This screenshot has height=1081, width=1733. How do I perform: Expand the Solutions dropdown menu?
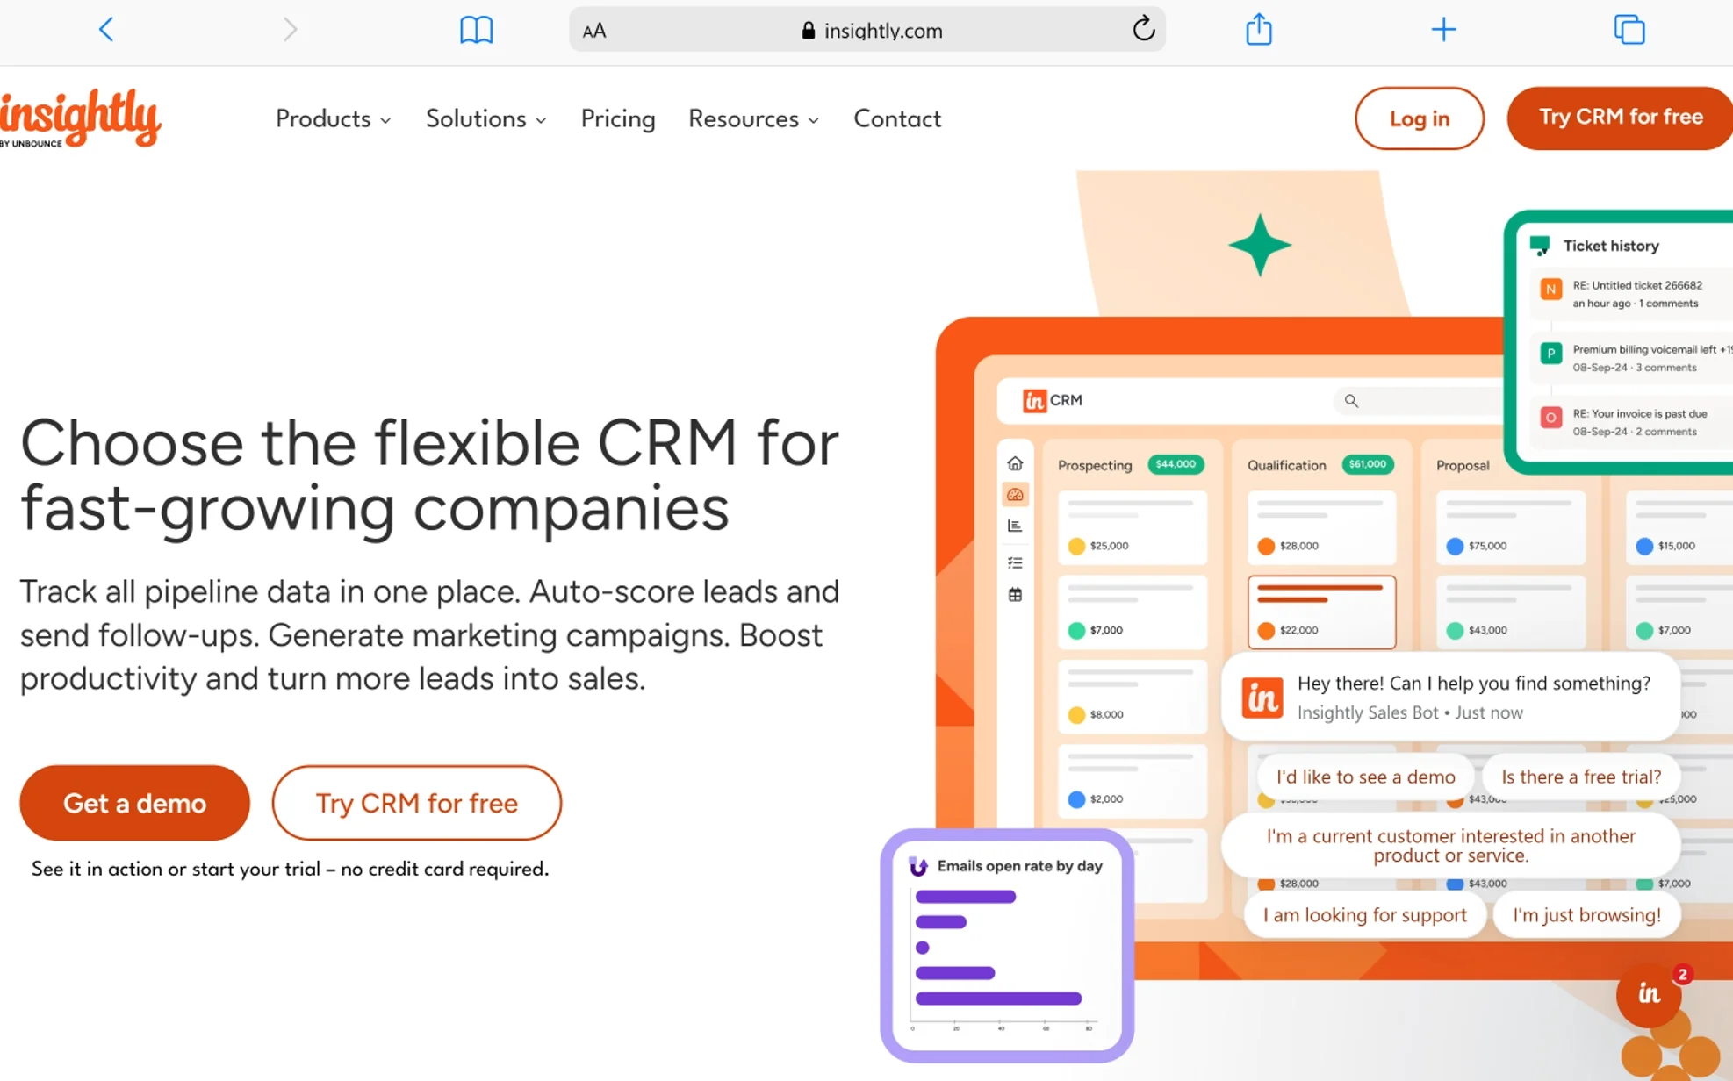tap(485, 118)
